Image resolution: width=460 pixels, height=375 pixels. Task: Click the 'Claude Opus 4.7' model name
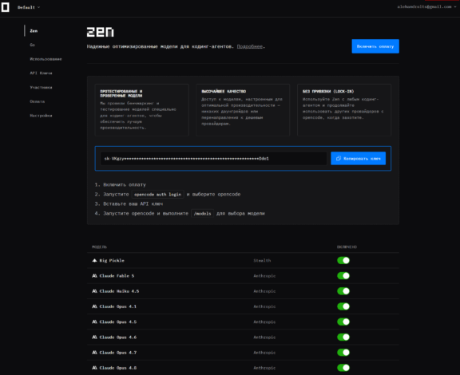pyautogui.click(x=117, y=353)
